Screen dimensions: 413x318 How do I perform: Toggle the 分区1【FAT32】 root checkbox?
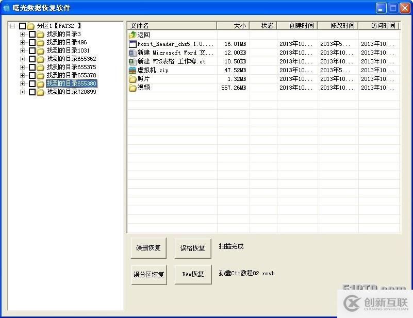(22, 26)
